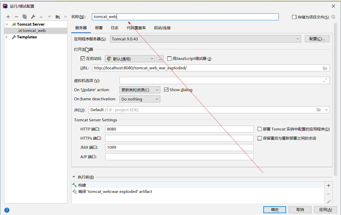
Task: Click the 配置(C)... button
Action: point(317,39)
